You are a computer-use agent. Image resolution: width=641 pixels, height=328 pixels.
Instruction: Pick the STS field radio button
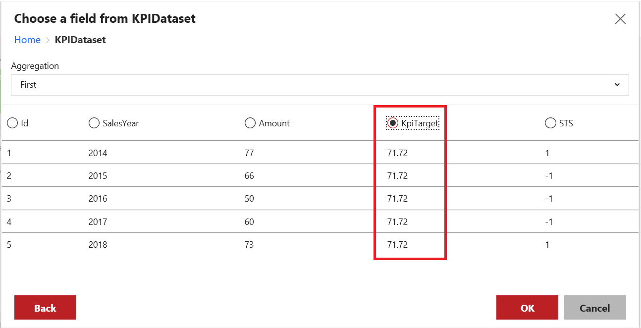550,123
